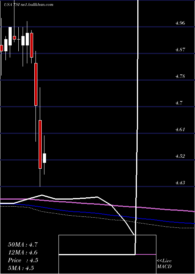Click the tallest red candlestick body
Screen dimensions: 195x274
point(40,144)
